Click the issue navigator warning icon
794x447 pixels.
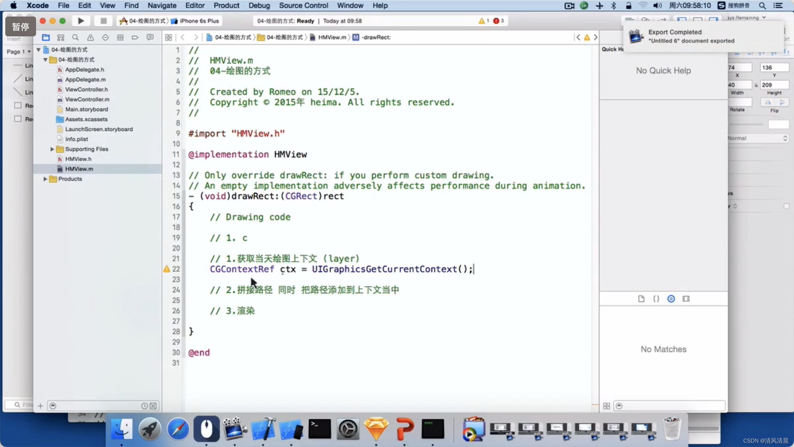coord(91,37)
